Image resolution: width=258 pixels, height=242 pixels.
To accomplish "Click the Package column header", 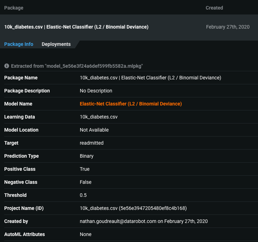I will (x=13, y=7).
